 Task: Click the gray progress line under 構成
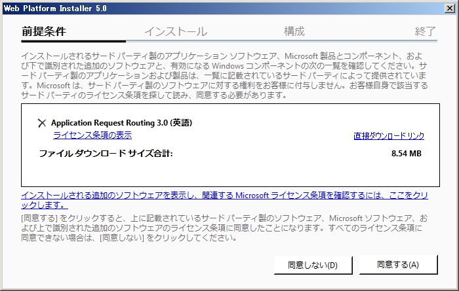click(295, 41)
